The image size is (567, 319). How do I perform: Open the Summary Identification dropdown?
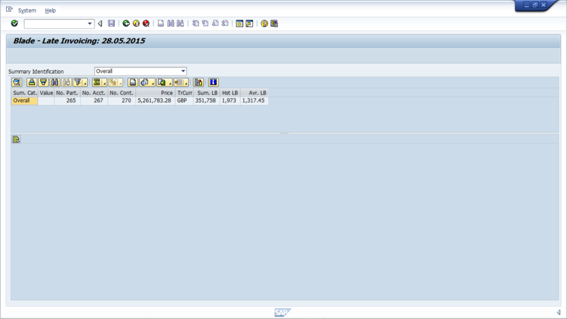click(183, 71)
